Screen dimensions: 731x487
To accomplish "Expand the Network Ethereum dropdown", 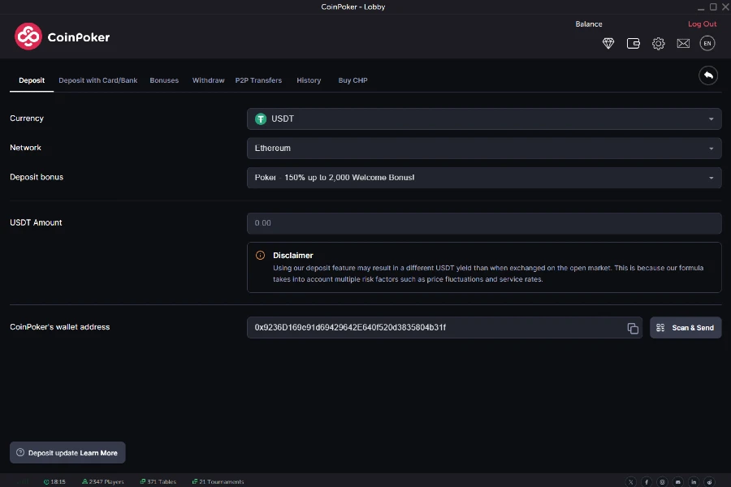I will pyautogui.click(x=484, y=148).
